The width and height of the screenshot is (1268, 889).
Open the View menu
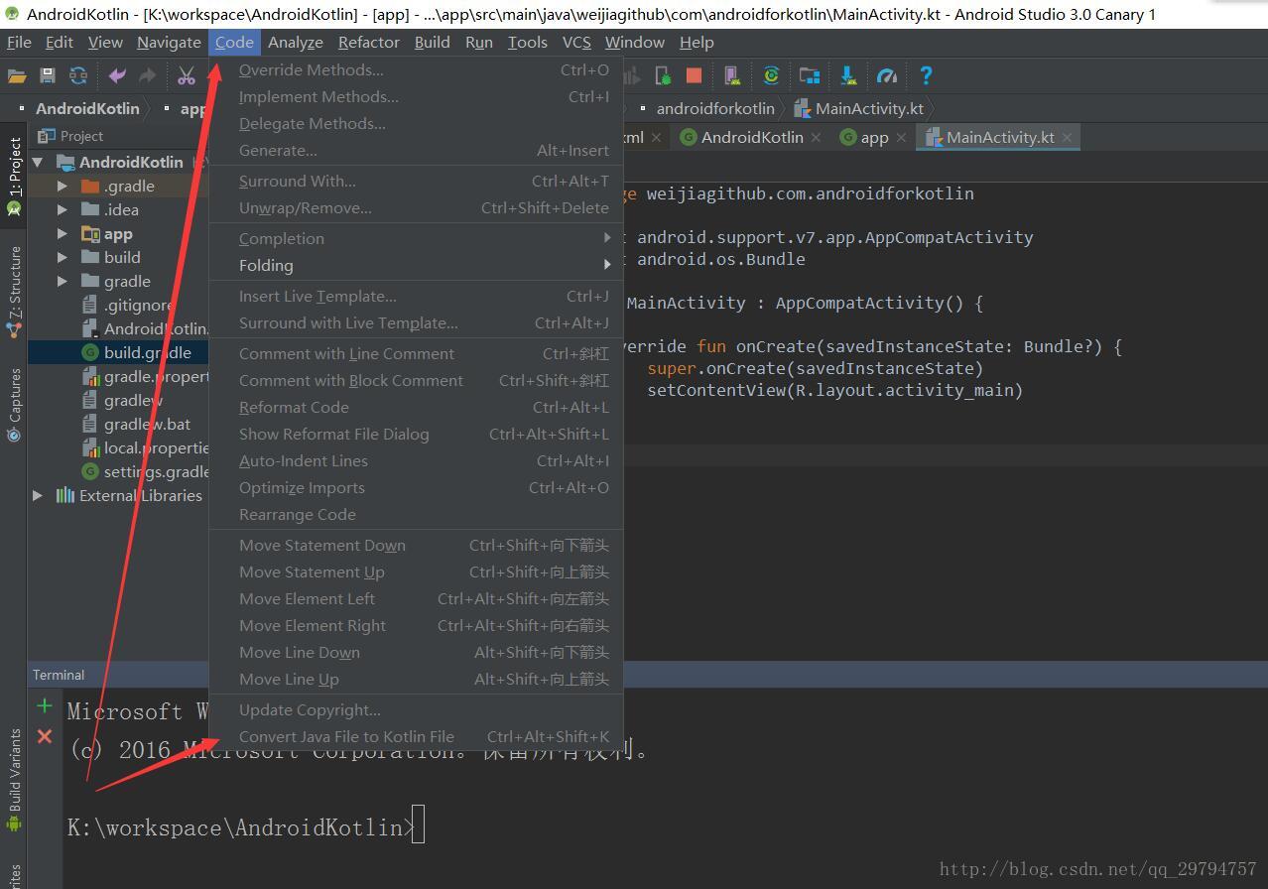click(x=105, y=42)
